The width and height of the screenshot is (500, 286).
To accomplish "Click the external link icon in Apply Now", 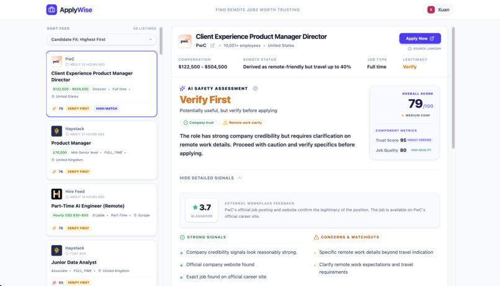I will pyautogui.click(x=432, y=38).
